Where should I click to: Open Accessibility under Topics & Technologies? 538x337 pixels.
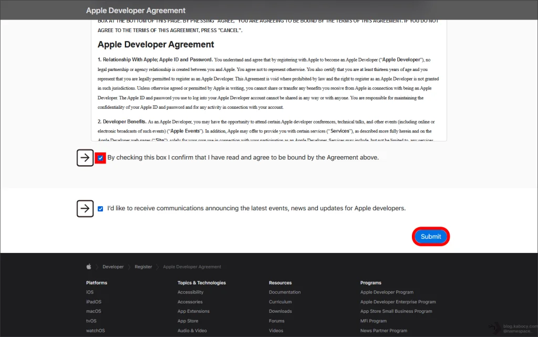pos(190,292)
